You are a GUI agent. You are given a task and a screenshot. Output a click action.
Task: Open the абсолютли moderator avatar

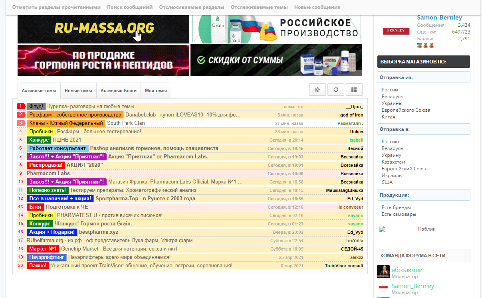pyautogui.click(x=383, y=272)
